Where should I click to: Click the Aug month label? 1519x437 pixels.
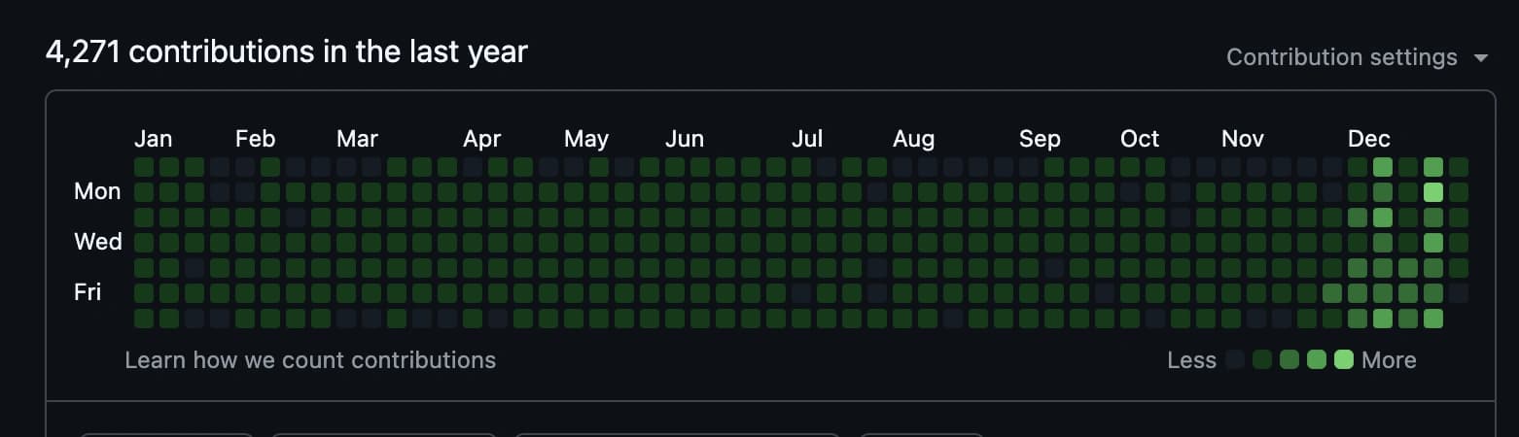[x=913, y=139]
